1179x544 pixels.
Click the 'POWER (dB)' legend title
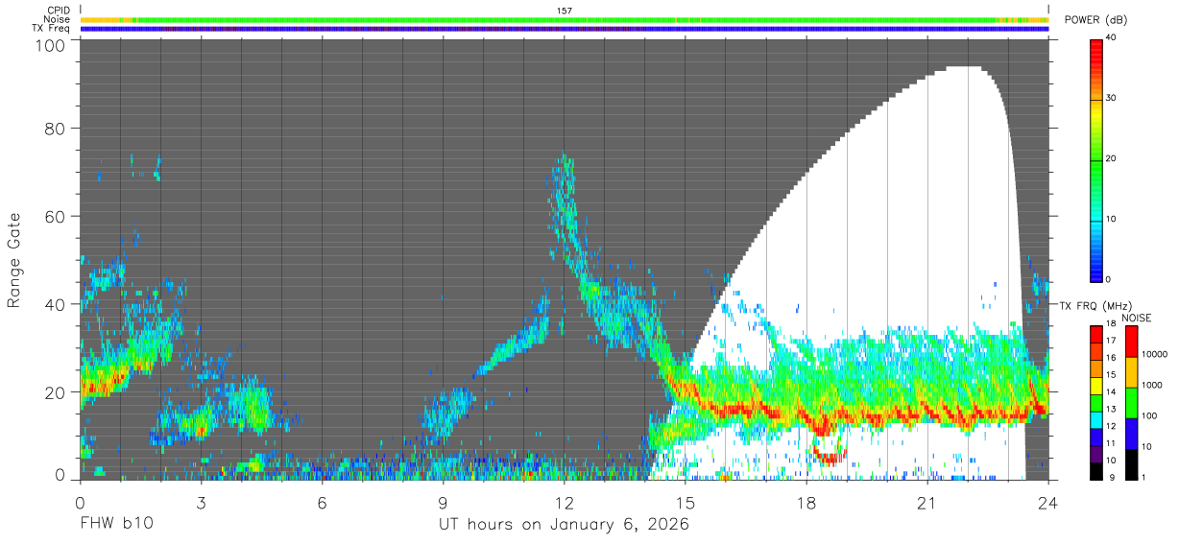click(x=1095, y=20)
